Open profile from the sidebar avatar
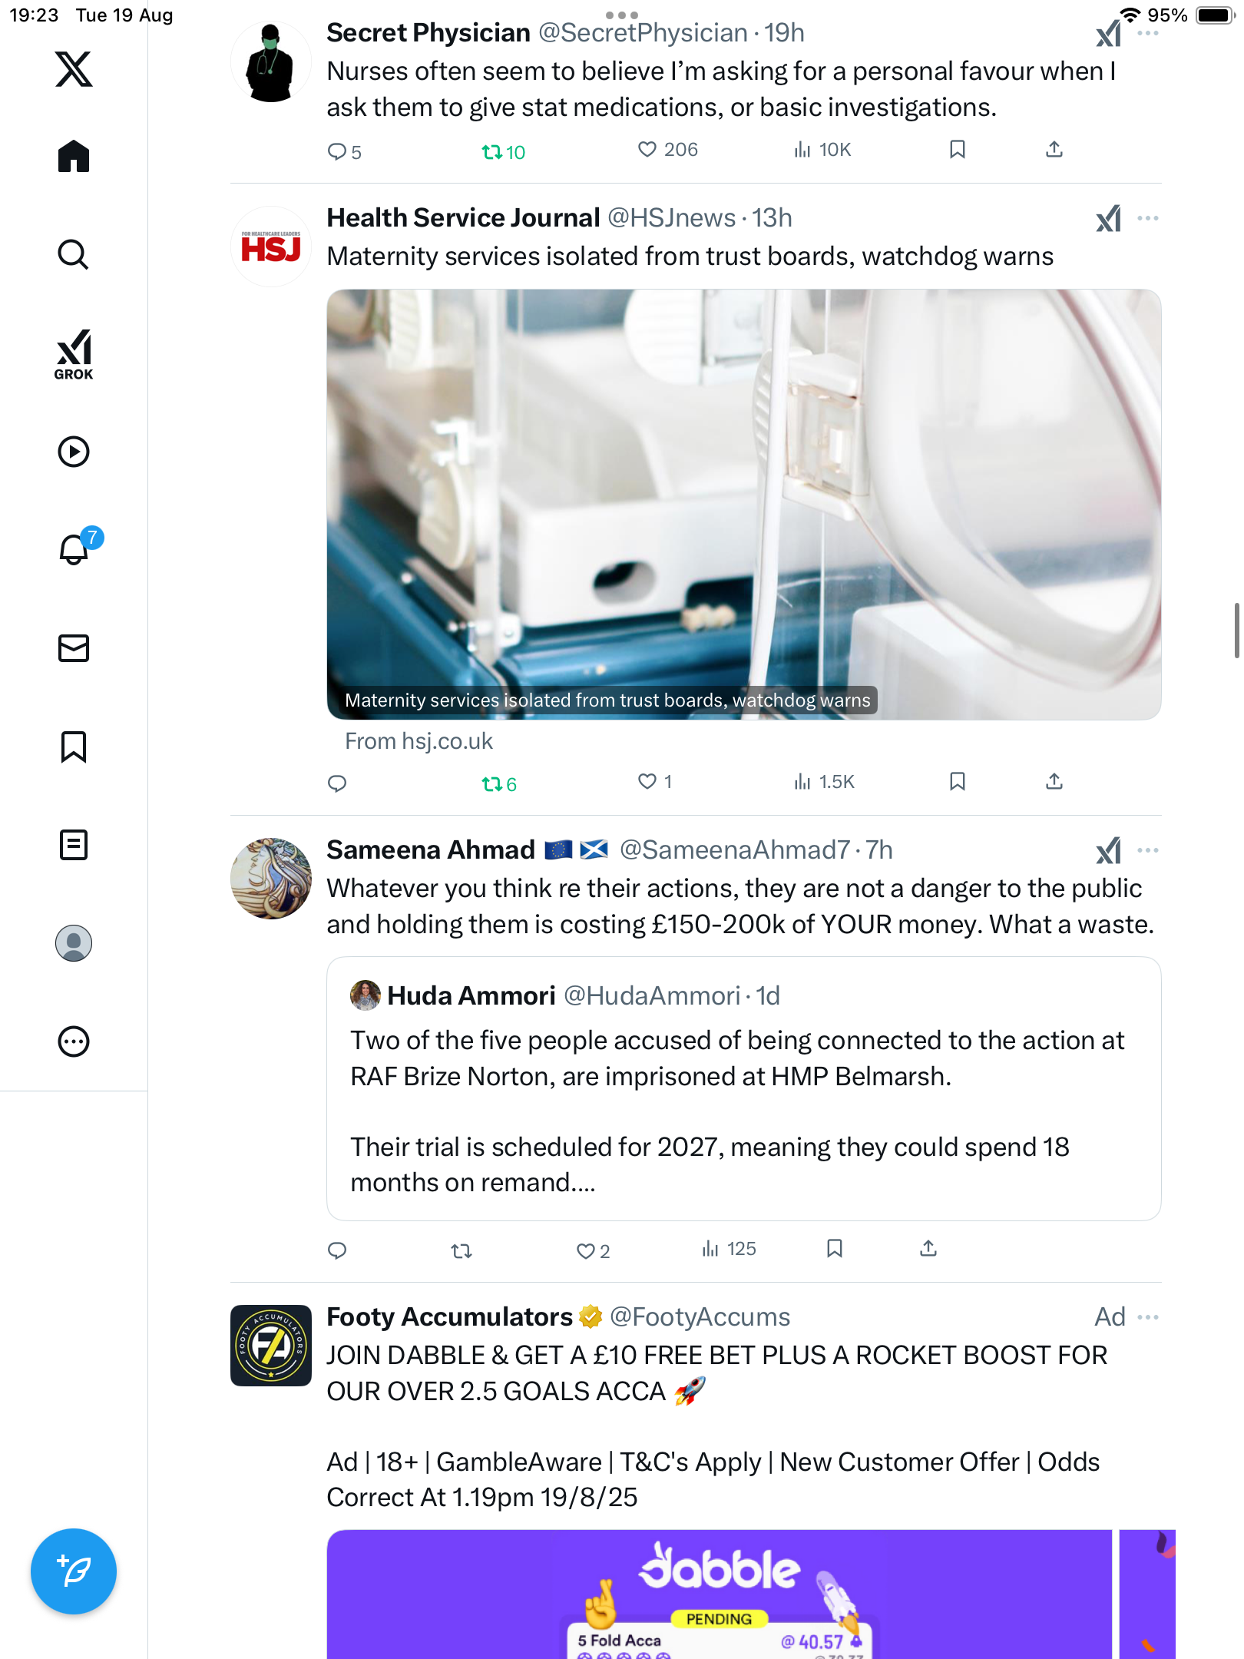Image resolution: width=1244 pixels, height=1659 pixels. coord(74,943)
